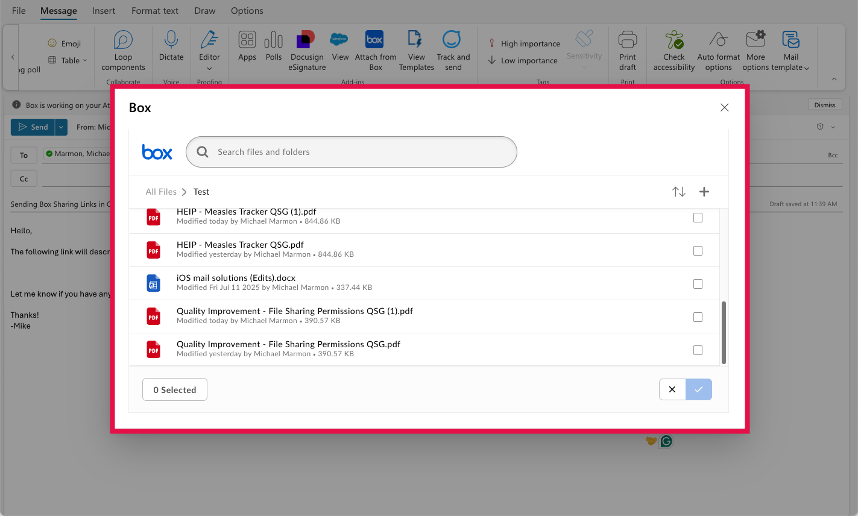This screenshot has height=516, width=858.
Task: Cancel selection with X button
Action: [672, 389]
